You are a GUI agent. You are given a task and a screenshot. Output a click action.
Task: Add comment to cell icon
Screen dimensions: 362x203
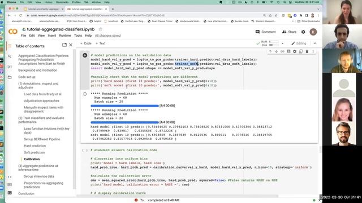288,51
